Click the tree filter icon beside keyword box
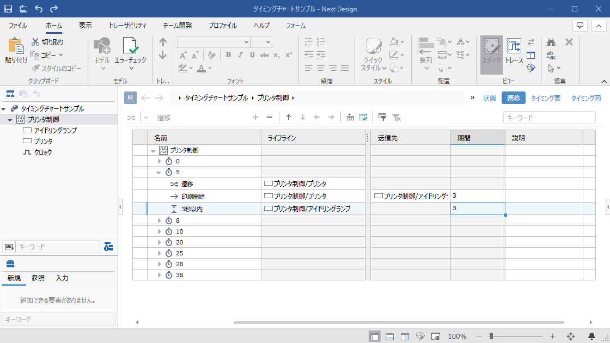Image resolution: width=610 pixels, height=343 pixels. point(108,247)
